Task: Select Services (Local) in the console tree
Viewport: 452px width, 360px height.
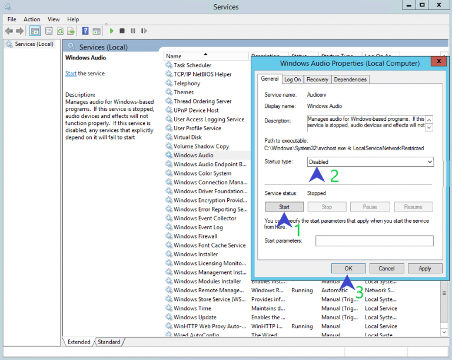Action: pos(30,44)
